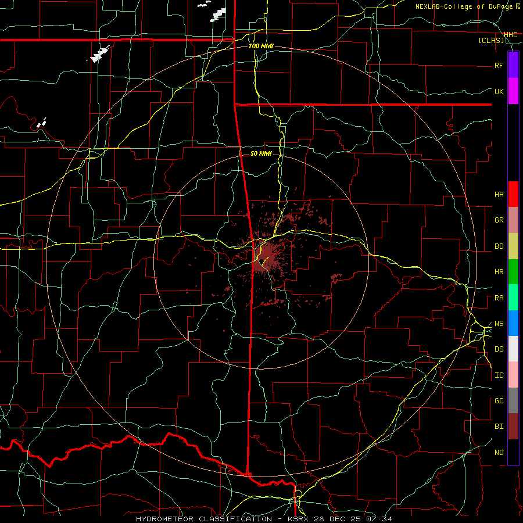The height and width of the screenshot is (523, 523).
Task: Click the HA red legend swatch
Action: [x=513, y=194]
